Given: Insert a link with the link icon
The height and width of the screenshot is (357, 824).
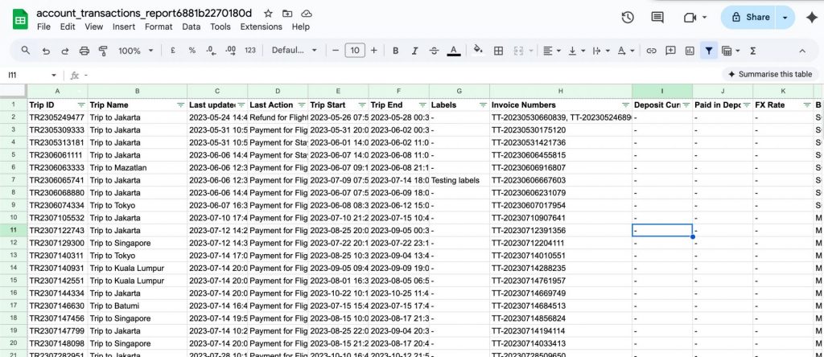Looking at the screenshot, I should [652, 51].
